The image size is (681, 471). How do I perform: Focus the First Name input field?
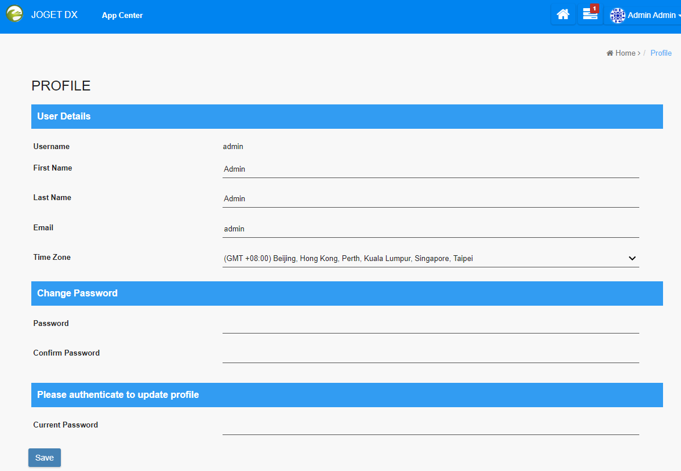pos(430,169)
